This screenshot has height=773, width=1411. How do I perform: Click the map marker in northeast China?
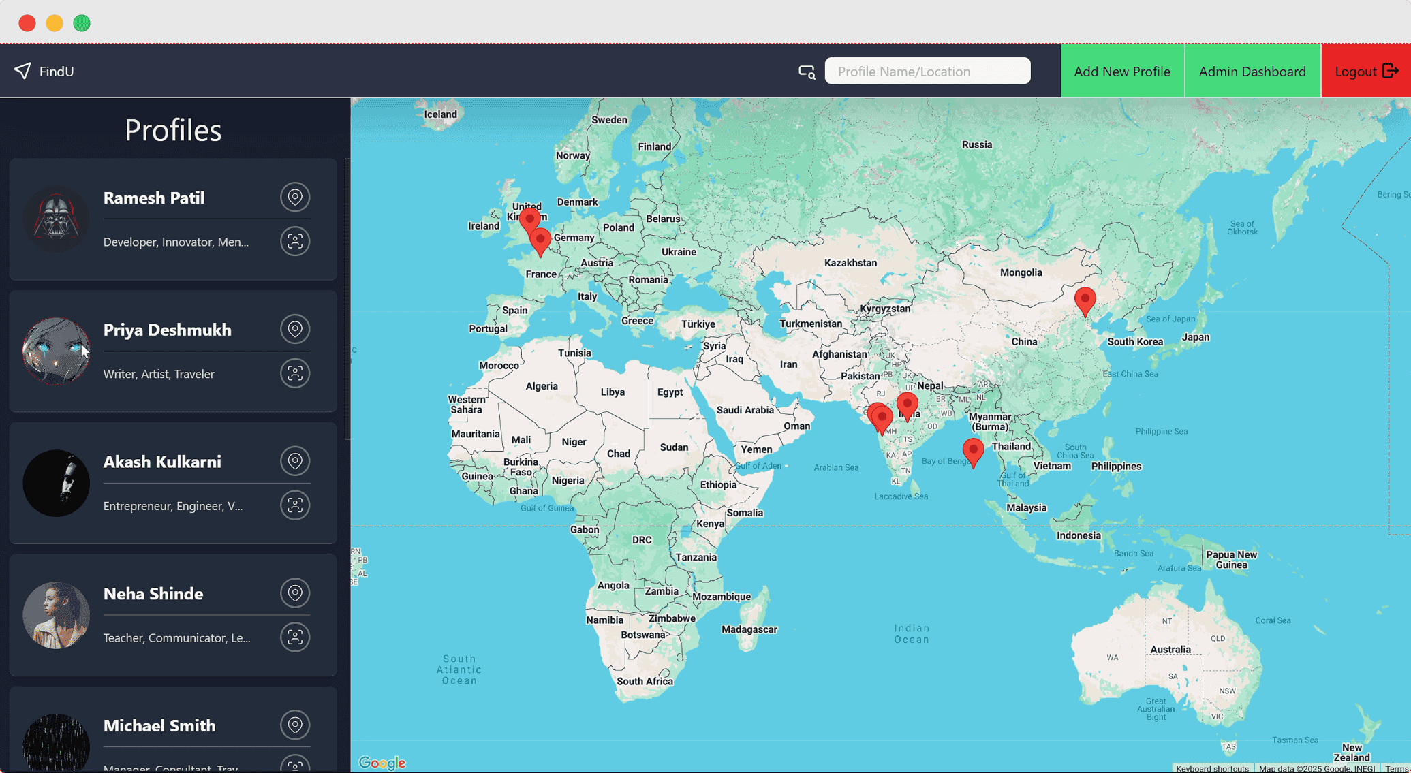1085,299
